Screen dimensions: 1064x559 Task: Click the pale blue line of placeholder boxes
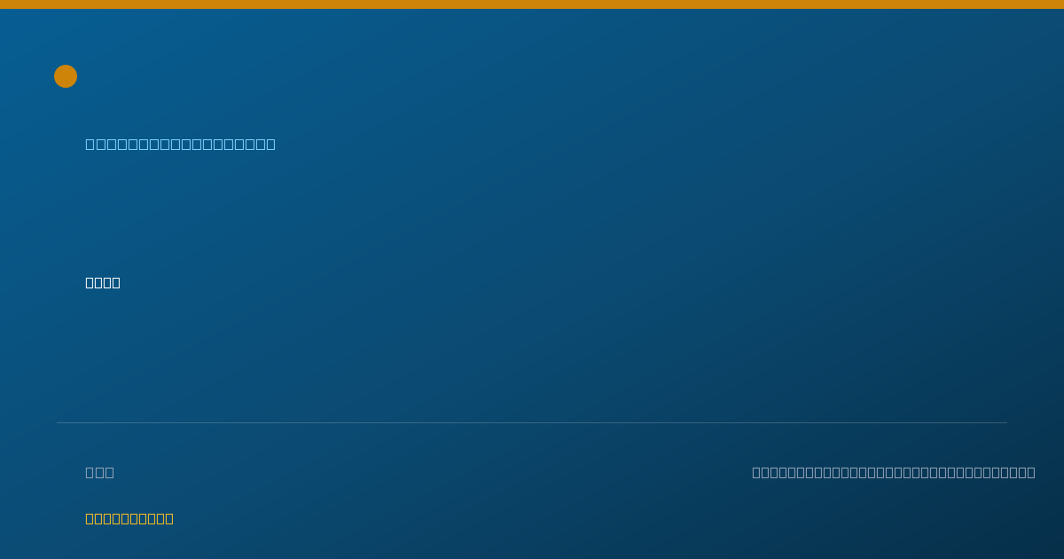(180, 144)
